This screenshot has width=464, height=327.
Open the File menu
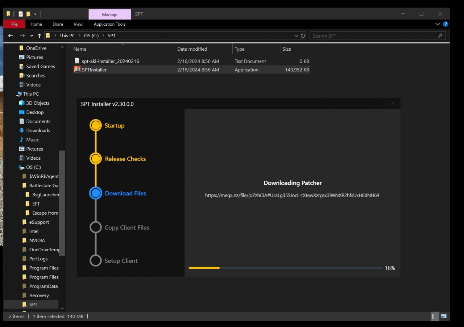point(14,24)
